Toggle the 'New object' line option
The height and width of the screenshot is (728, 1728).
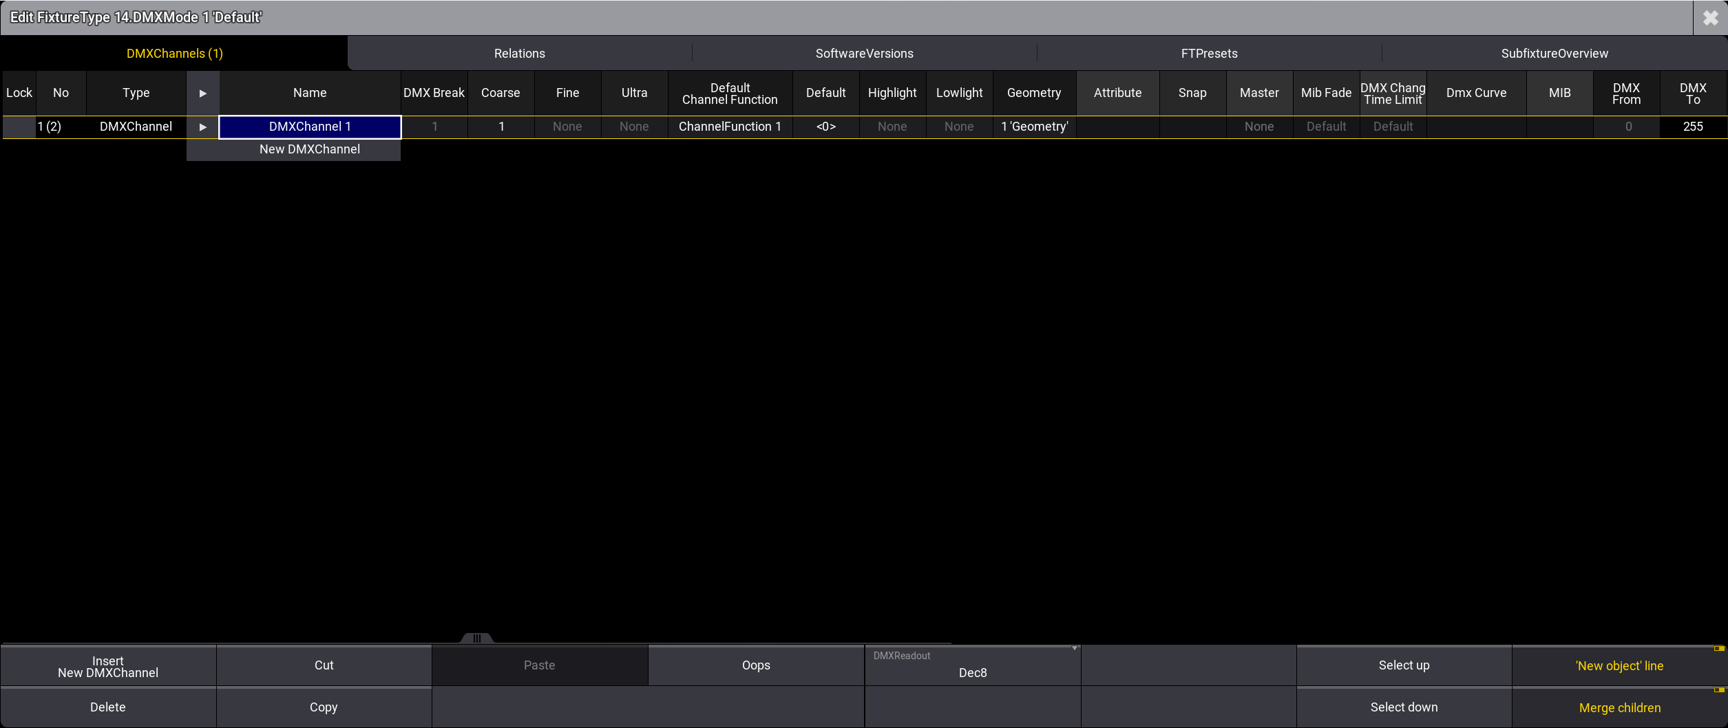click(x=1619, y=665)
